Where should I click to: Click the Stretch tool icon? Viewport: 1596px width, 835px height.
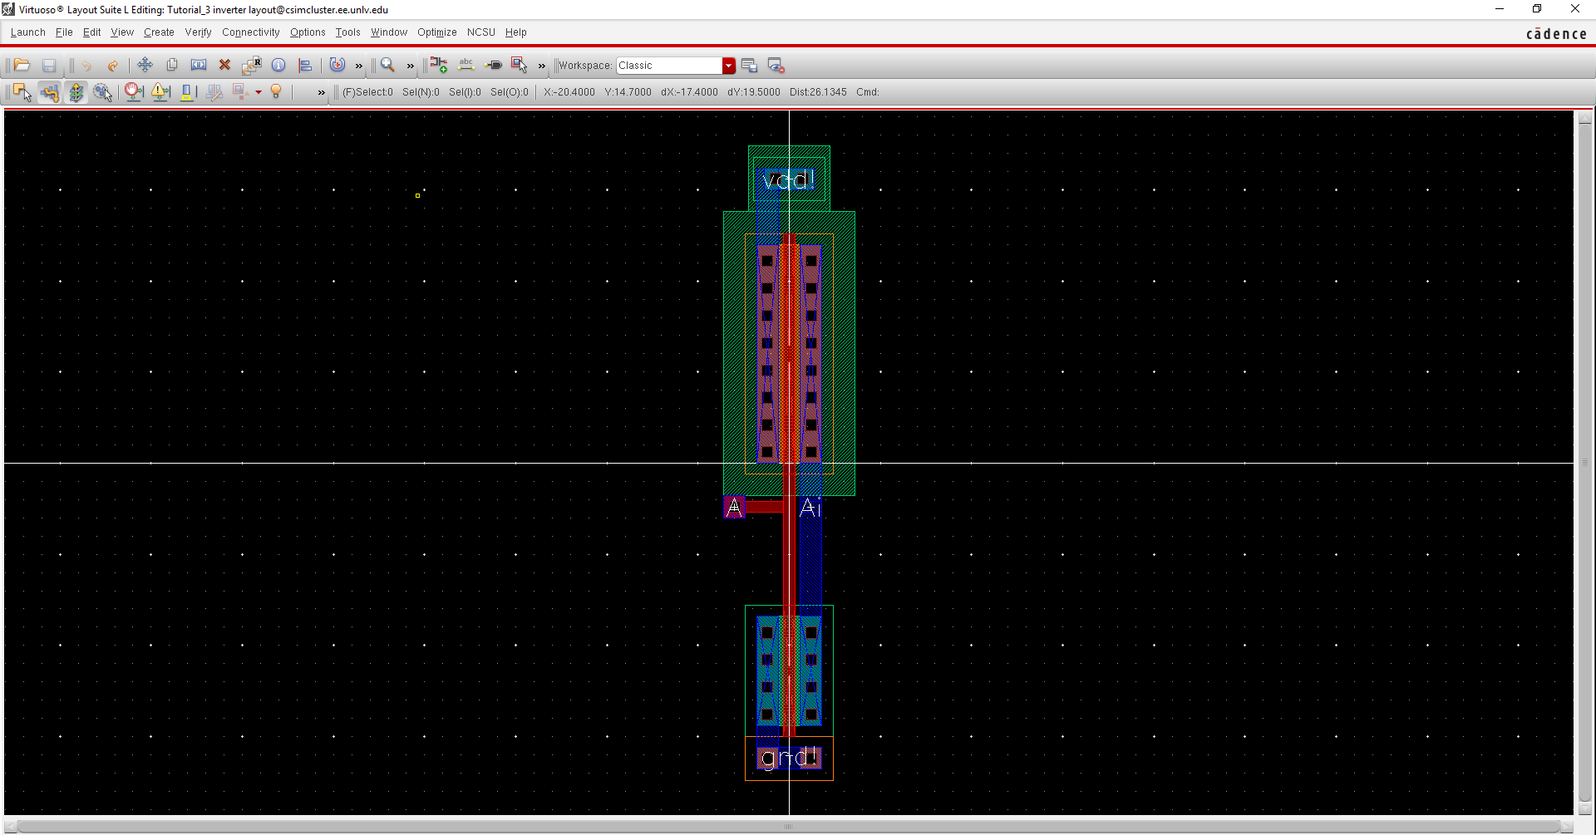click(x=199, y=65)
